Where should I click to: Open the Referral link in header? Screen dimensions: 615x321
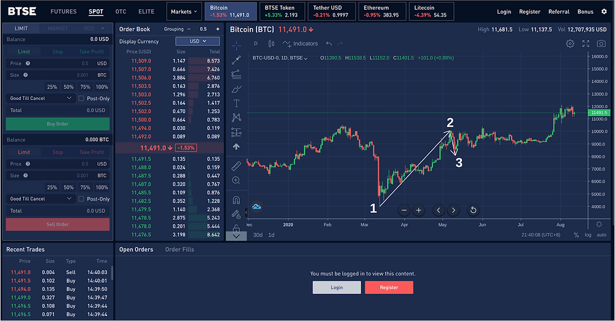click(x=559, y=11)
